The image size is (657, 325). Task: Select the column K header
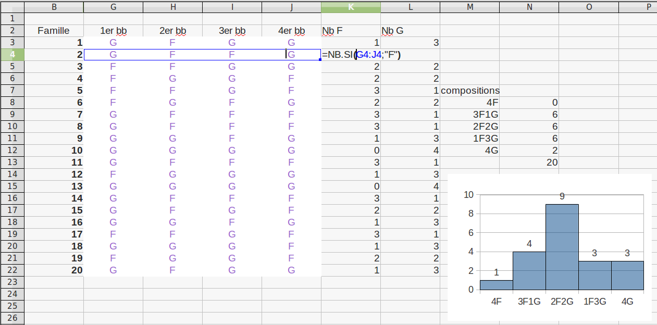[351, 6]
